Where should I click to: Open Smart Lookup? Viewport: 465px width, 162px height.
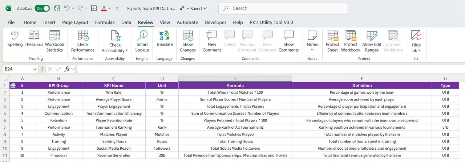pos(142,41)
